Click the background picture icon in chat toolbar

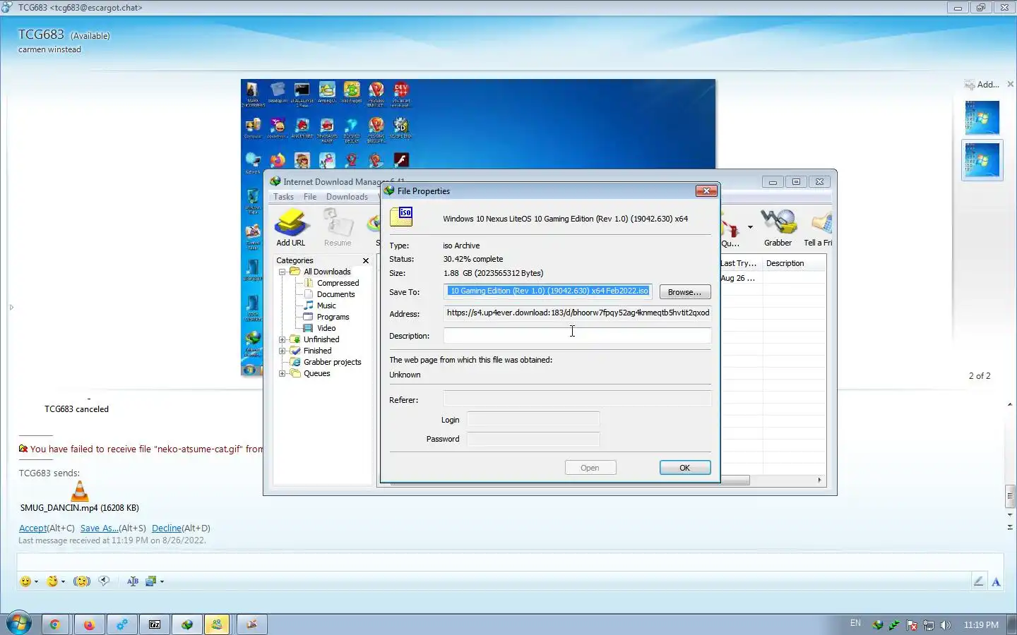click(150, 581)
